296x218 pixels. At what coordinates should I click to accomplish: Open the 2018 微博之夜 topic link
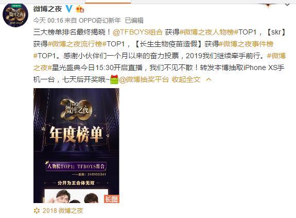tap(63, 211)
